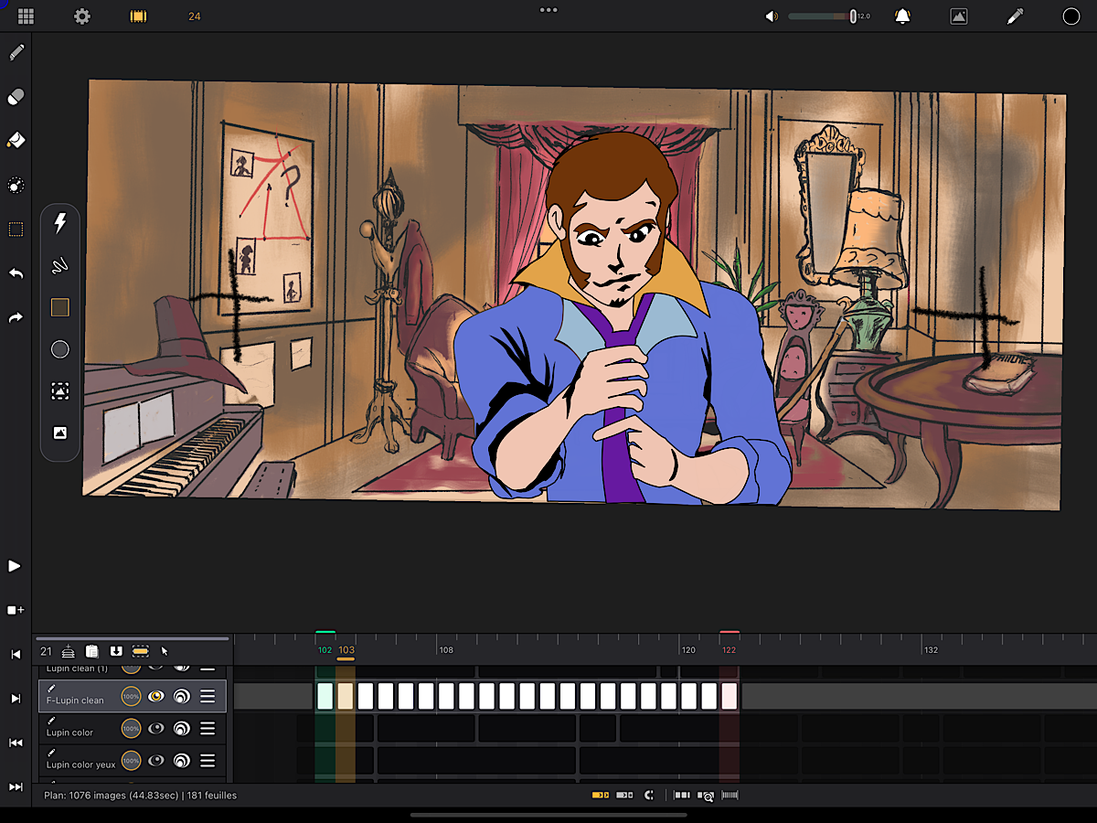Open the brown color swatch
This screenshot has width=1097, height=823.
click(x=60, y=307)
